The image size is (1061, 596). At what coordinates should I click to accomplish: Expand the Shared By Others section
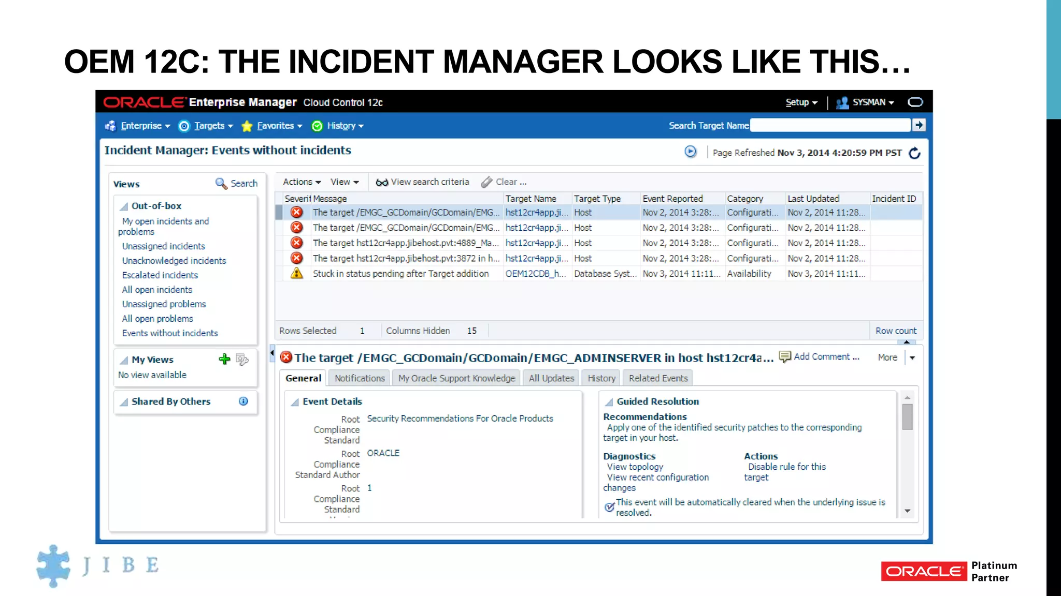point(124,402)
